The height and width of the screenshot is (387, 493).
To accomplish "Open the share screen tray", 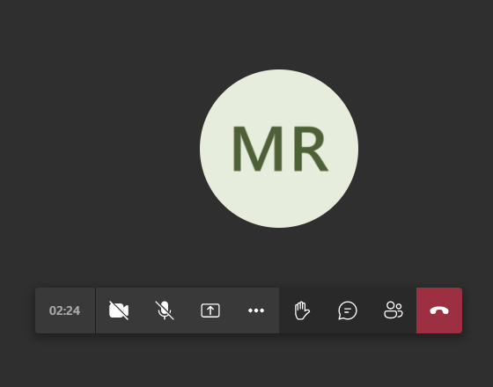I will pos(210,310).
